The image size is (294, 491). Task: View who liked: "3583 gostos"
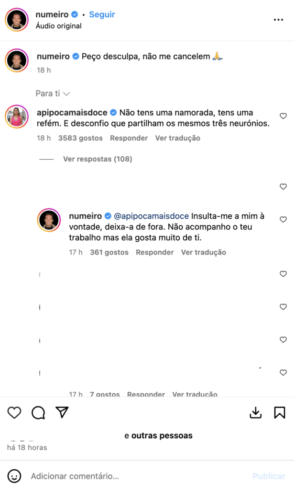80,138
